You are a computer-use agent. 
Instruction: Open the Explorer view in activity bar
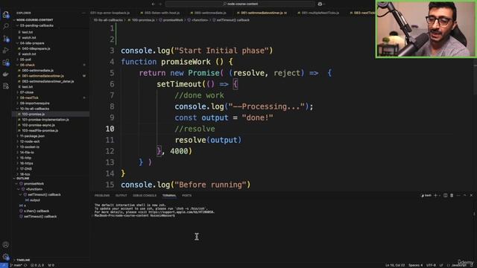point(6,14)
